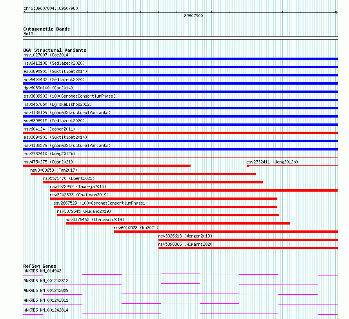The image size is (349, 319).
Task: Click the red bar under nsv3176462 (Chaisson2019)
Action: pos(178,223)
